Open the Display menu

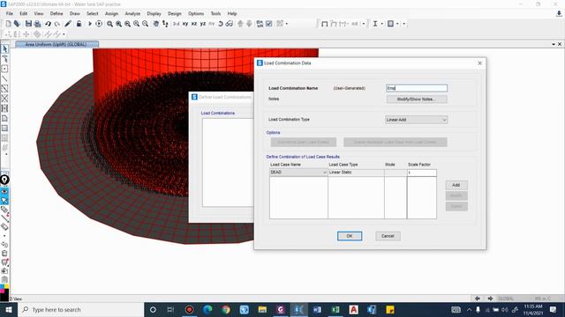click(154, 14)
